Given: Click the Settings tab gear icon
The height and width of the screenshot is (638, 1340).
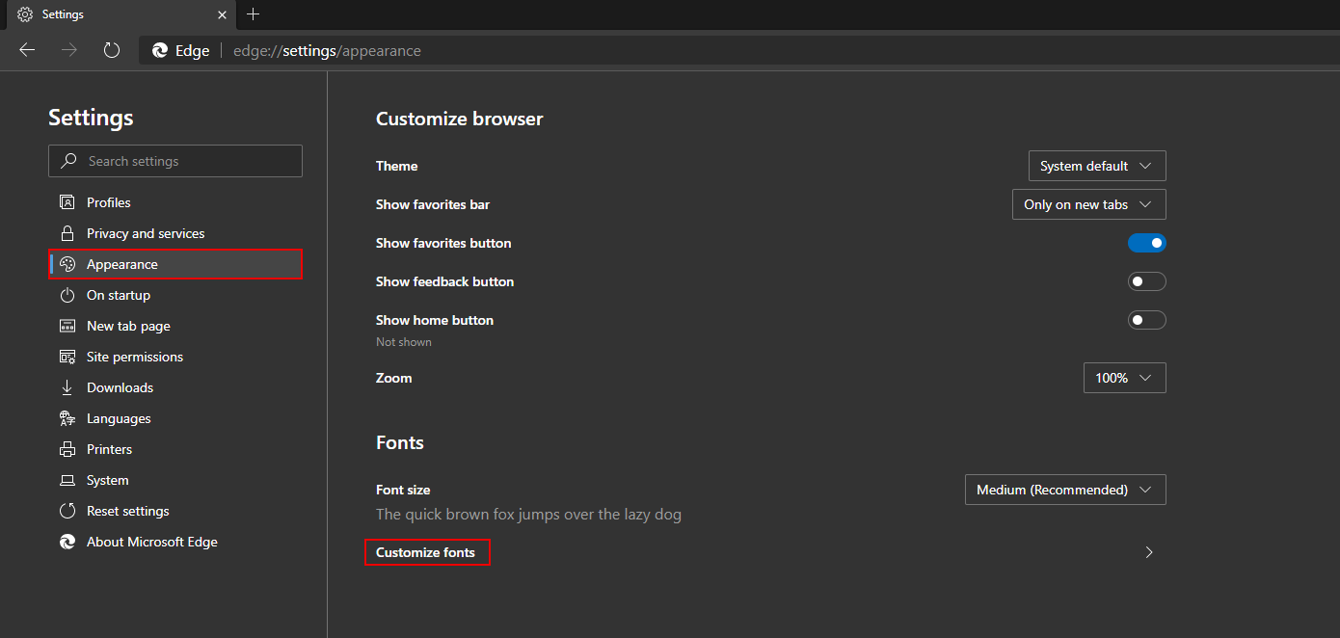Looking at the screenshot, I should click(x=25, y=14).
